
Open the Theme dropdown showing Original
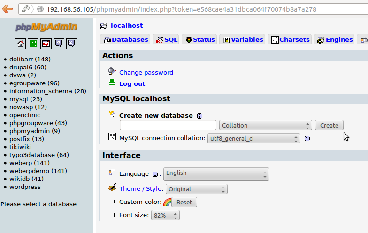(x=196, y=189)
